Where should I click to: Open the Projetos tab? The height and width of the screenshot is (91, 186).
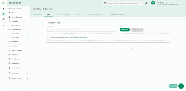pos(79,15)
